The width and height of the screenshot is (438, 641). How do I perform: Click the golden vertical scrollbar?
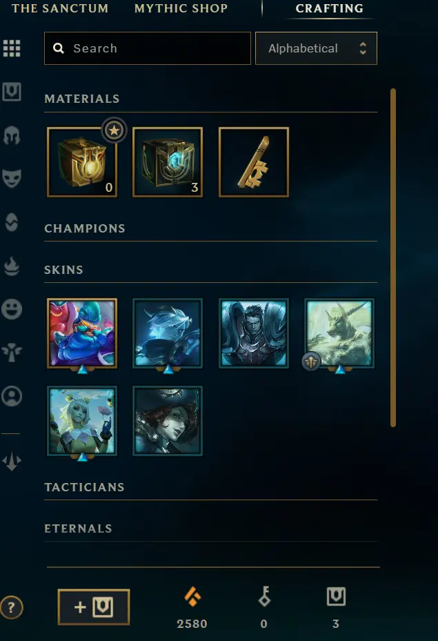[393, 257]
